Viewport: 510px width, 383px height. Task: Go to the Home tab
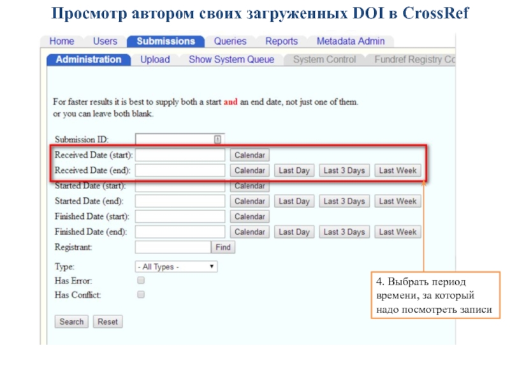tap(62, 41)
